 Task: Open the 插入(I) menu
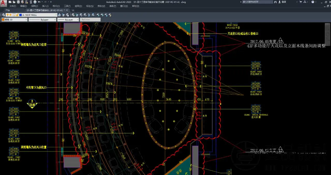(45, 6)
